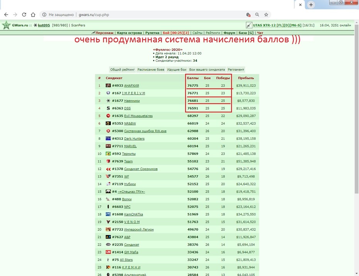This screenshot has height=276, width=359.
Task: Click the АНАРХИЯ syndicate emblem icon
Action: pos(108,85)
